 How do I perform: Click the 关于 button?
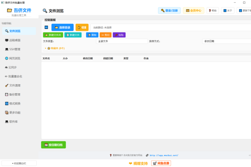click(x=228, y=10)
